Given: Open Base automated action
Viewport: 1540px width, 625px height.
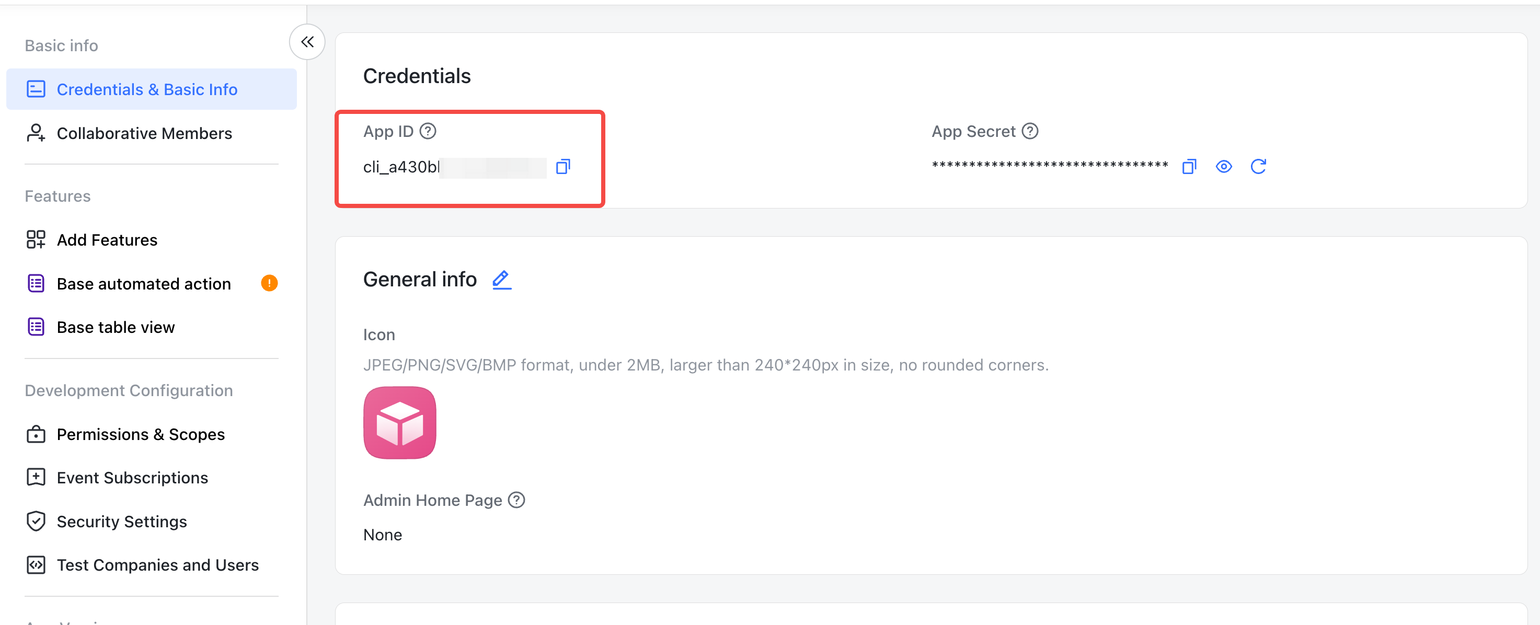Looking at the screenshot, I should point(143,284).
